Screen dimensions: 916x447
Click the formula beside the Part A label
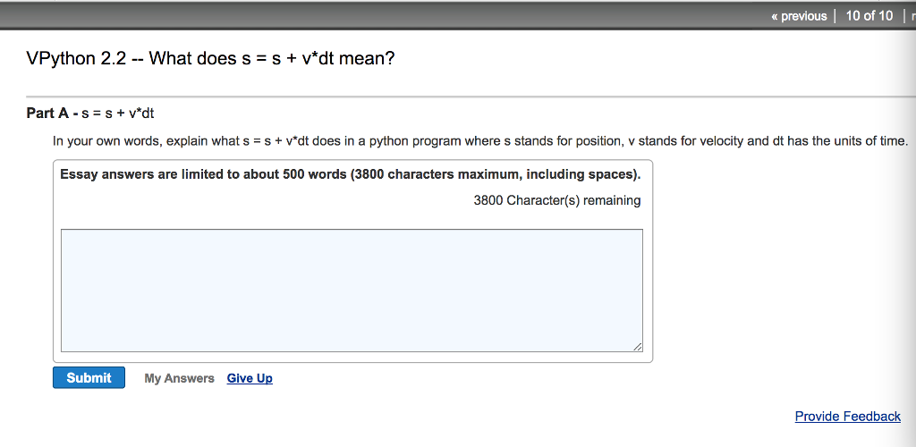[x=118, y=114]
